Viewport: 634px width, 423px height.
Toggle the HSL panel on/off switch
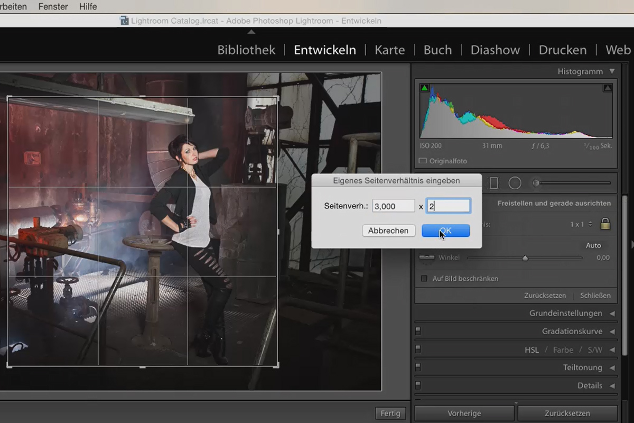click(x=418, y=350)
